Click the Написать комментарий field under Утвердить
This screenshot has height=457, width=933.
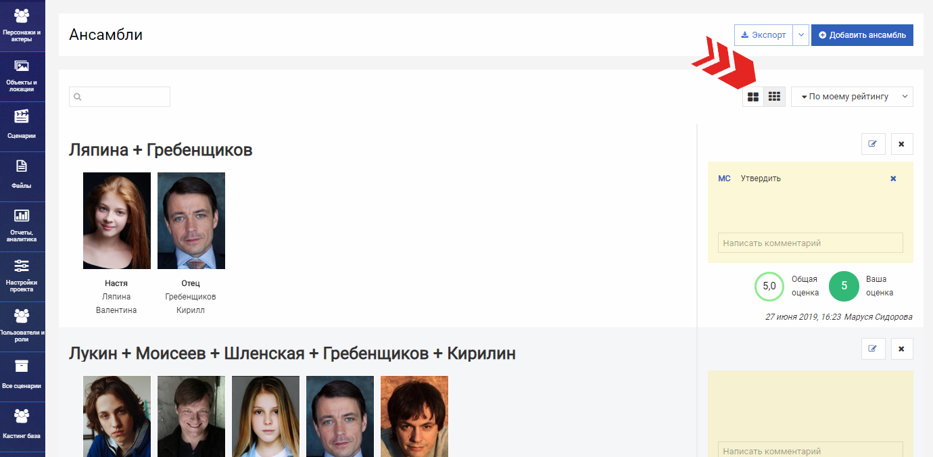[x=810, y=243]
